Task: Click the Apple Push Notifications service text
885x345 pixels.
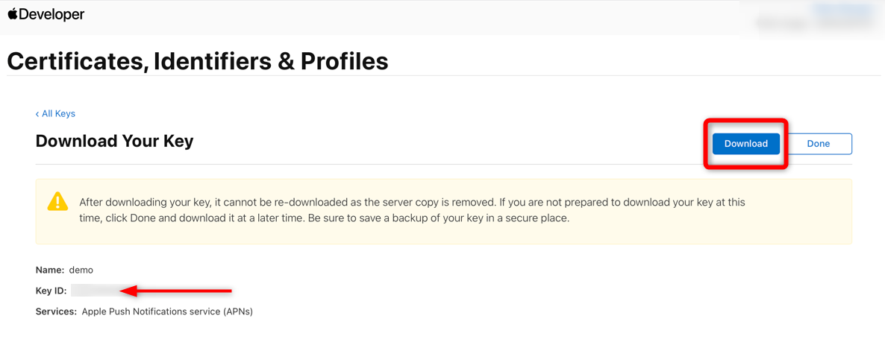Action: 168,311
